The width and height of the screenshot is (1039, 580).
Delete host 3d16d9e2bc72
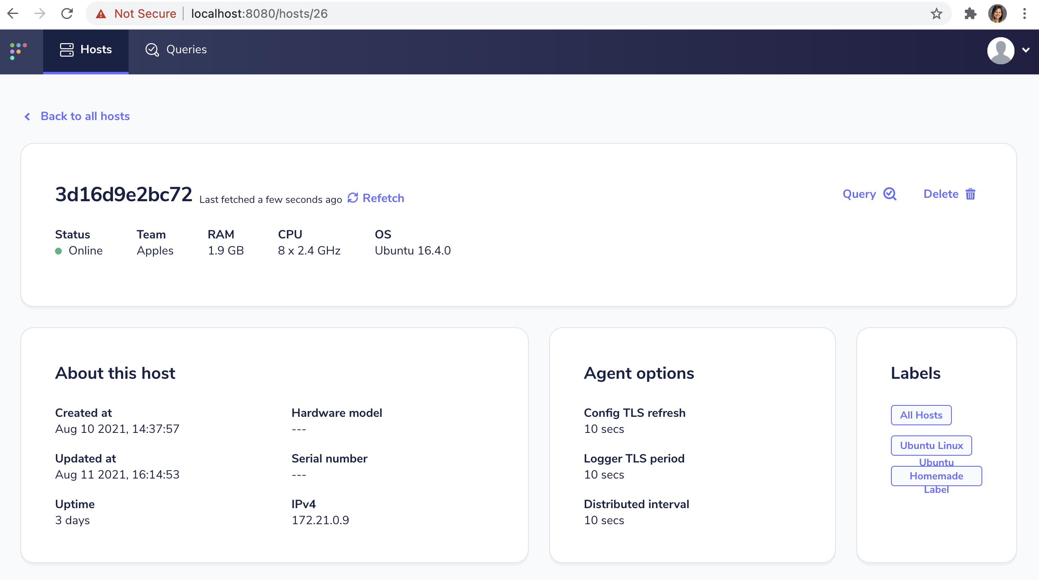pyautogui.click(x=949, y=194)
